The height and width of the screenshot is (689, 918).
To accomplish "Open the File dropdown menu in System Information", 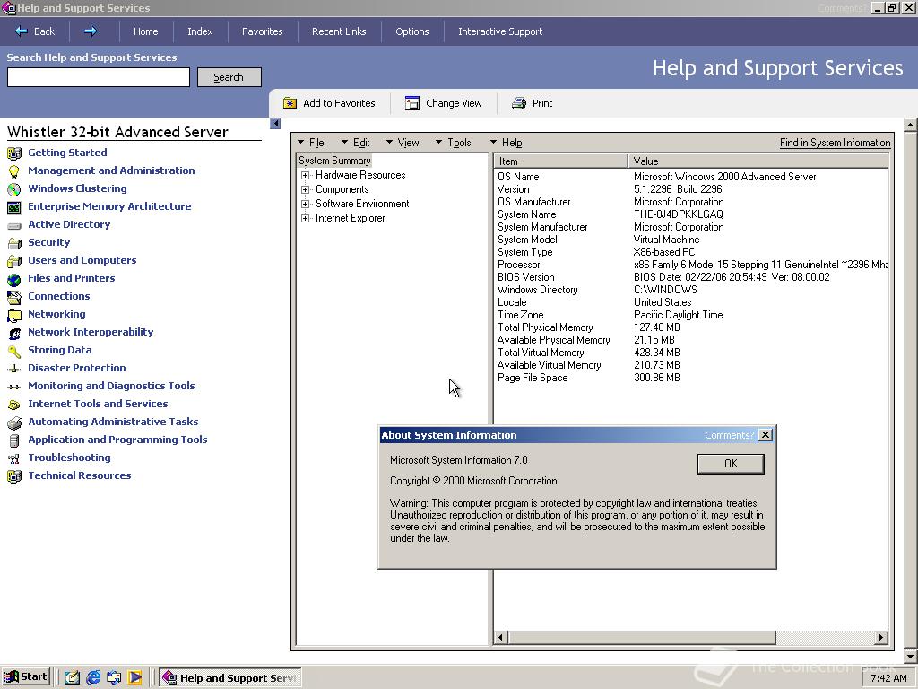I will click(x=311, y=143).
